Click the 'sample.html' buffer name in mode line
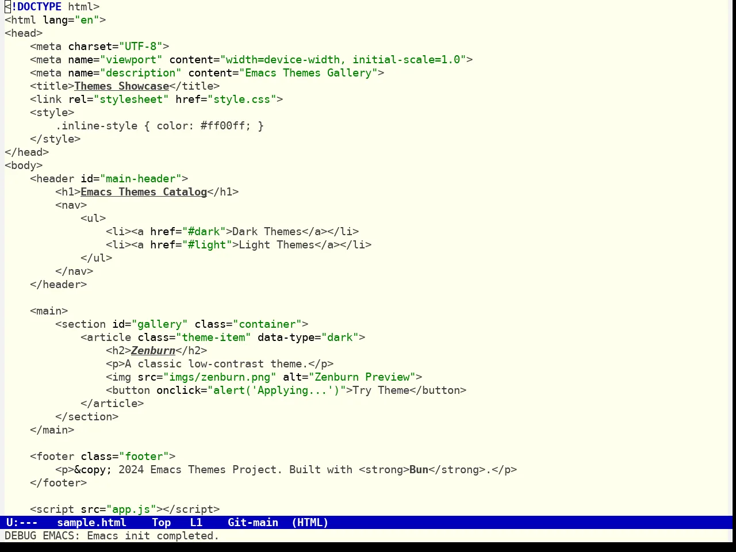Image resolution: width=736 pixels, height=552 pixels. click(x=91, y=523)
